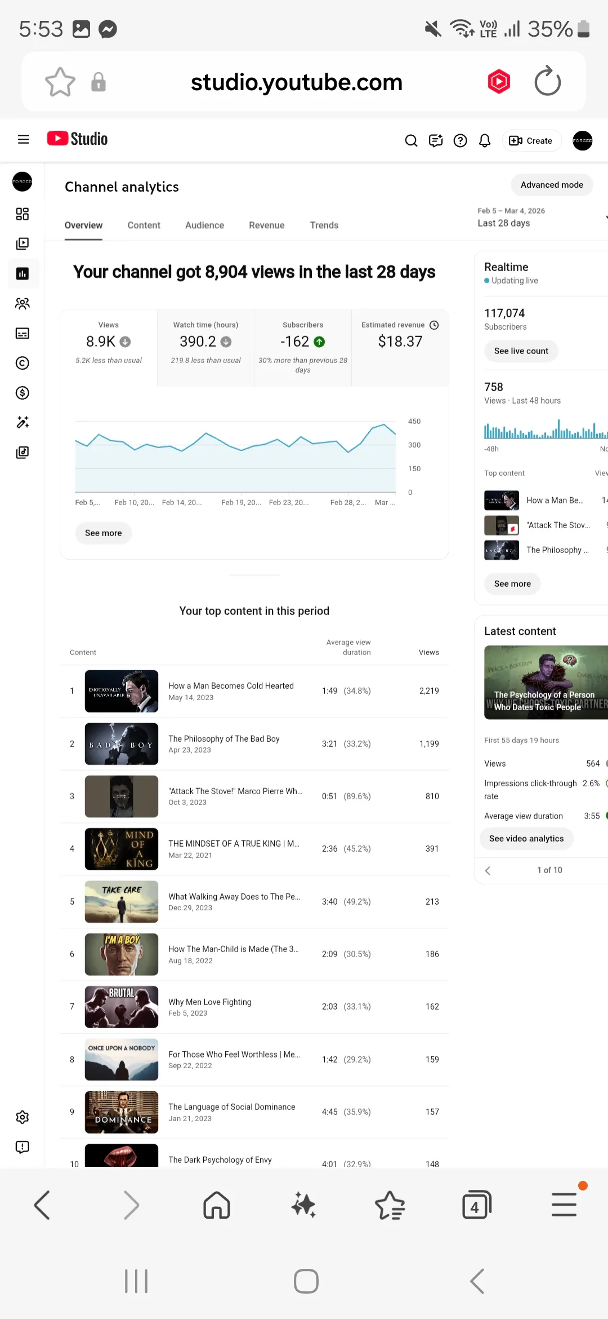Click See more in the Realtime panel
Viewport: 608px width, 1319px height.
click(x=513, y=584)
